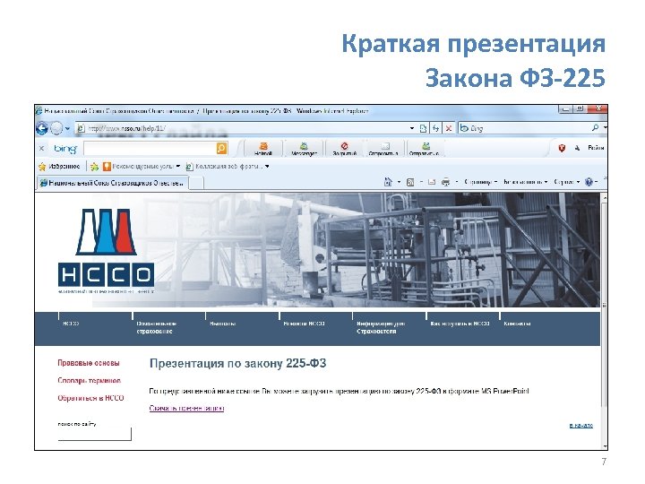This screenshot has width=645, height=484.
Task: Follow the Правовые основы sidebar link
Action: 89,363
